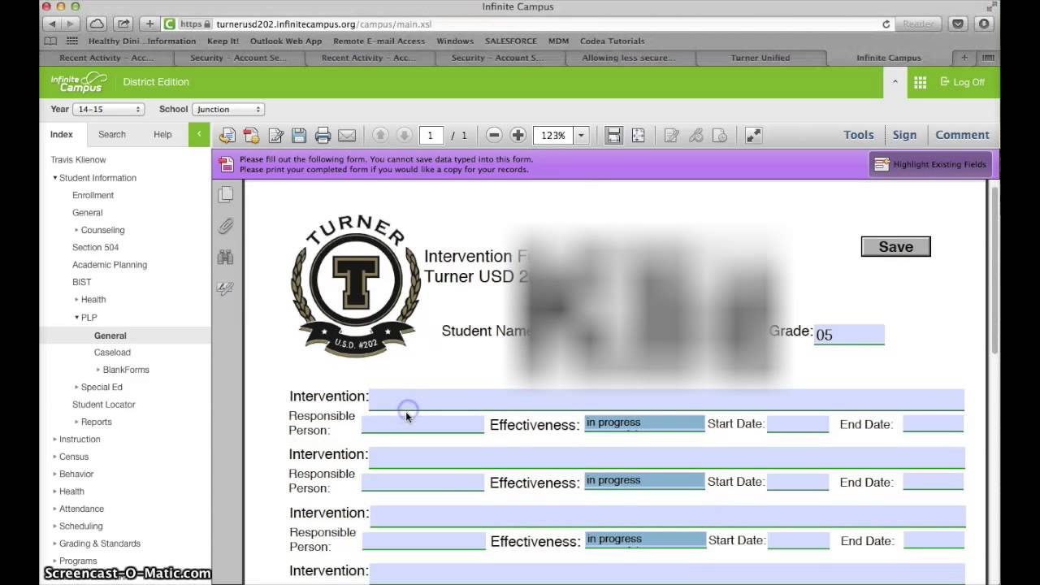Switch to the Search tab
The image size is (1040, 585).
click(x=112, y=134)
